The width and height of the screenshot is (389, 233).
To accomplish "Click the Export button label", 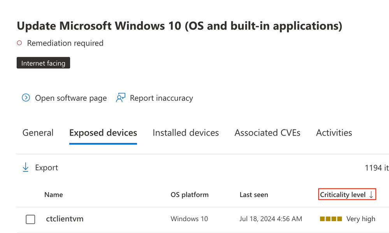I will pyautogui.click(x=46, y=168).
